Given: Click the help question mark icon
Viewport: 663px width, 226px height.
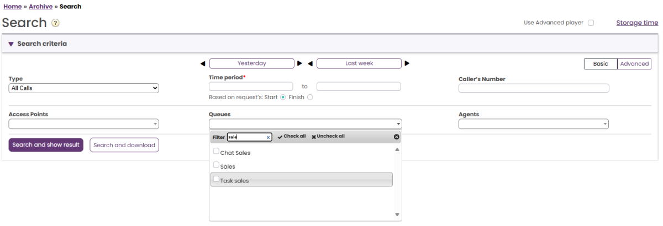Looking at the screenshot, I should click(x=55, y=23).
